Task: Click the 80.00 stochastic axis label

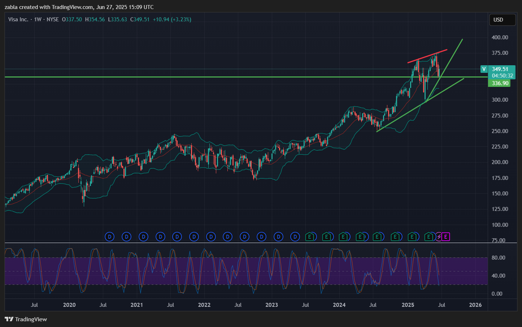Action: 499,258
